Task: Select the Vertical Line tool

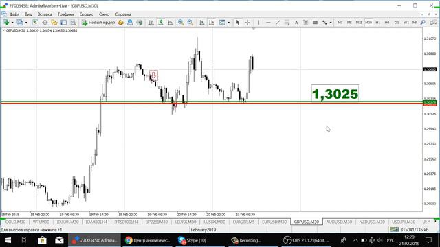Action: pos(258,23)
